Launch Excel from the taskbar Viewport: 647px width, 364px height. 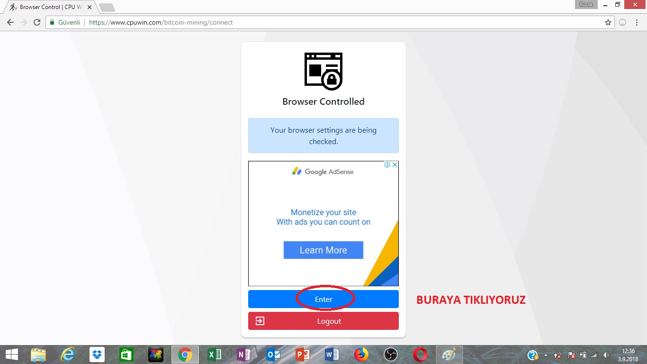[x=215, y=355]
